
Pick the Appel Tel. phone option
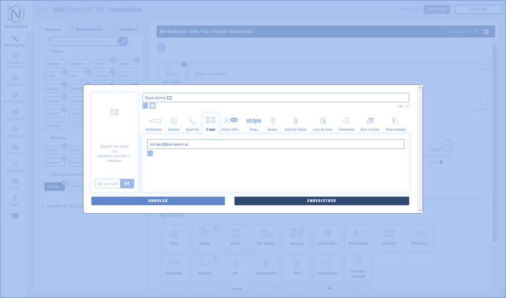point(192,123)
